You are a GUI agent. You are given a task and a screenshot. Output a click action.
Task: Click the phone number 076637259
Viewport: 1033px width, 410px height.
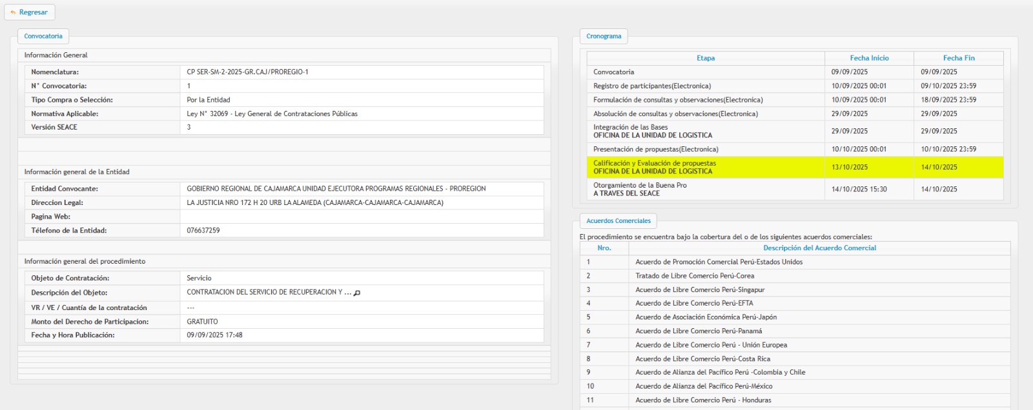[203, 230]
